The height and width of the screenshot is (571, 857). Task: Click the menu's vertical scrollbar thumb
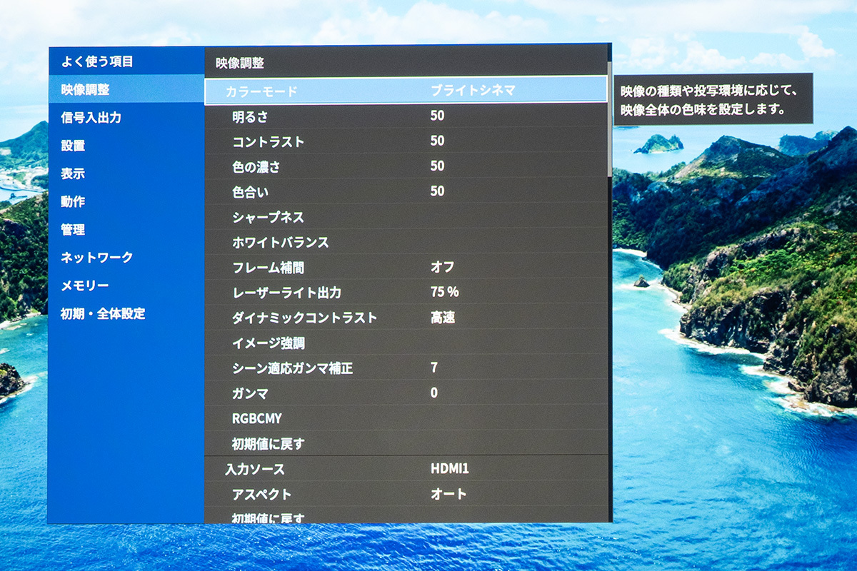tap(609, 118)
